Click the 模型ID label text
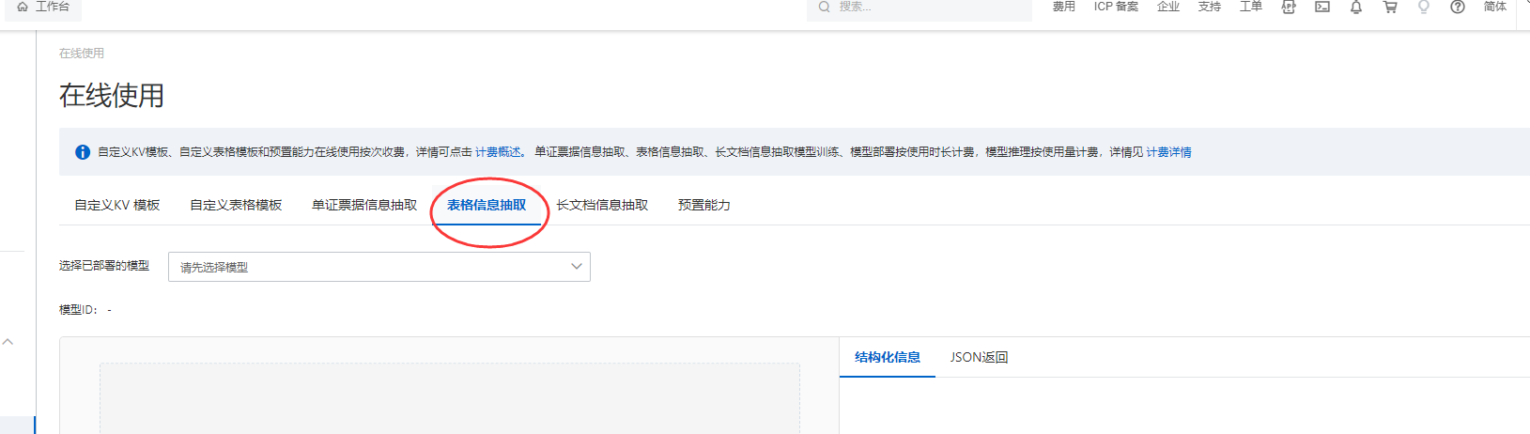 78,310
